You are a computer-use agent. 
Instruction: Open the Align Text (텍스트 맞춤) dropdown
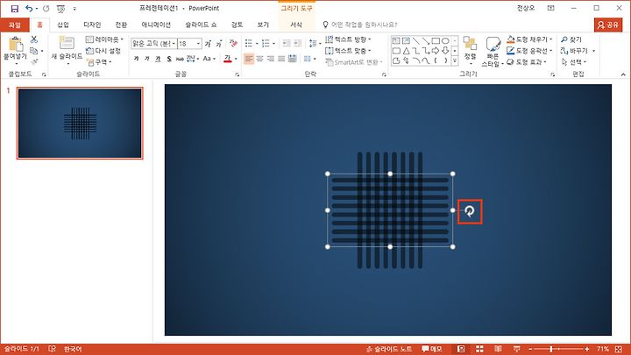click(348, 51)
